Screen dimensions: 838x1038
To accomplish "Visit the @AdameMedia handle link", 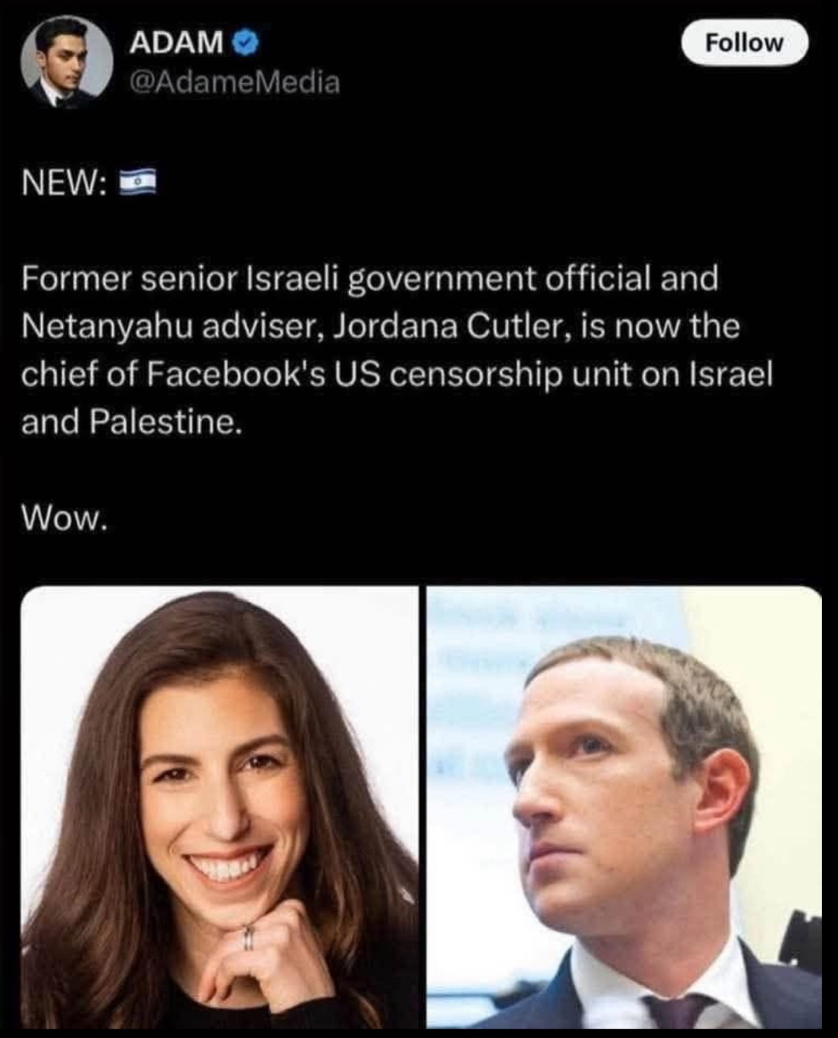I will [234, 82].
